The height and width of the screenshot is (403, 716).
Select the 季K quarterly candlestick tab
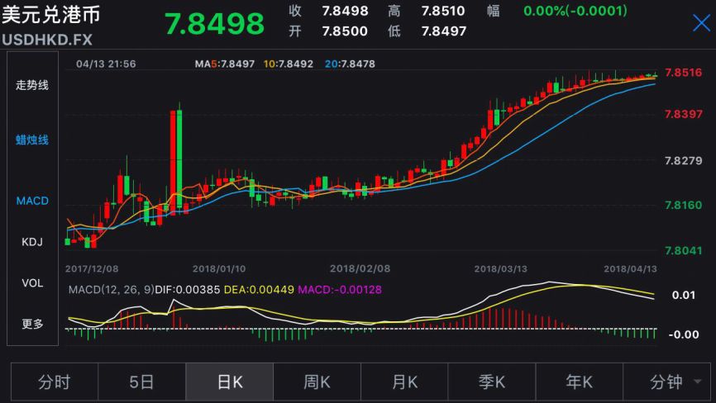click(492, 382)
